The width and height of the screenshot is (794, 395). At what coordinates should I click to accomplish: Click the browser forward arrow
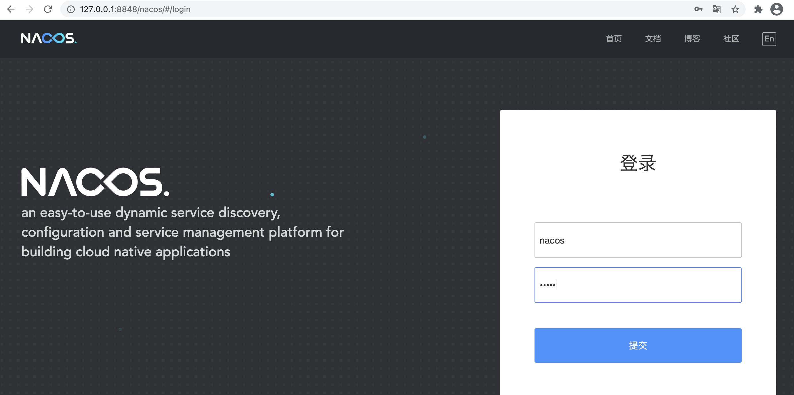point(29,9)
